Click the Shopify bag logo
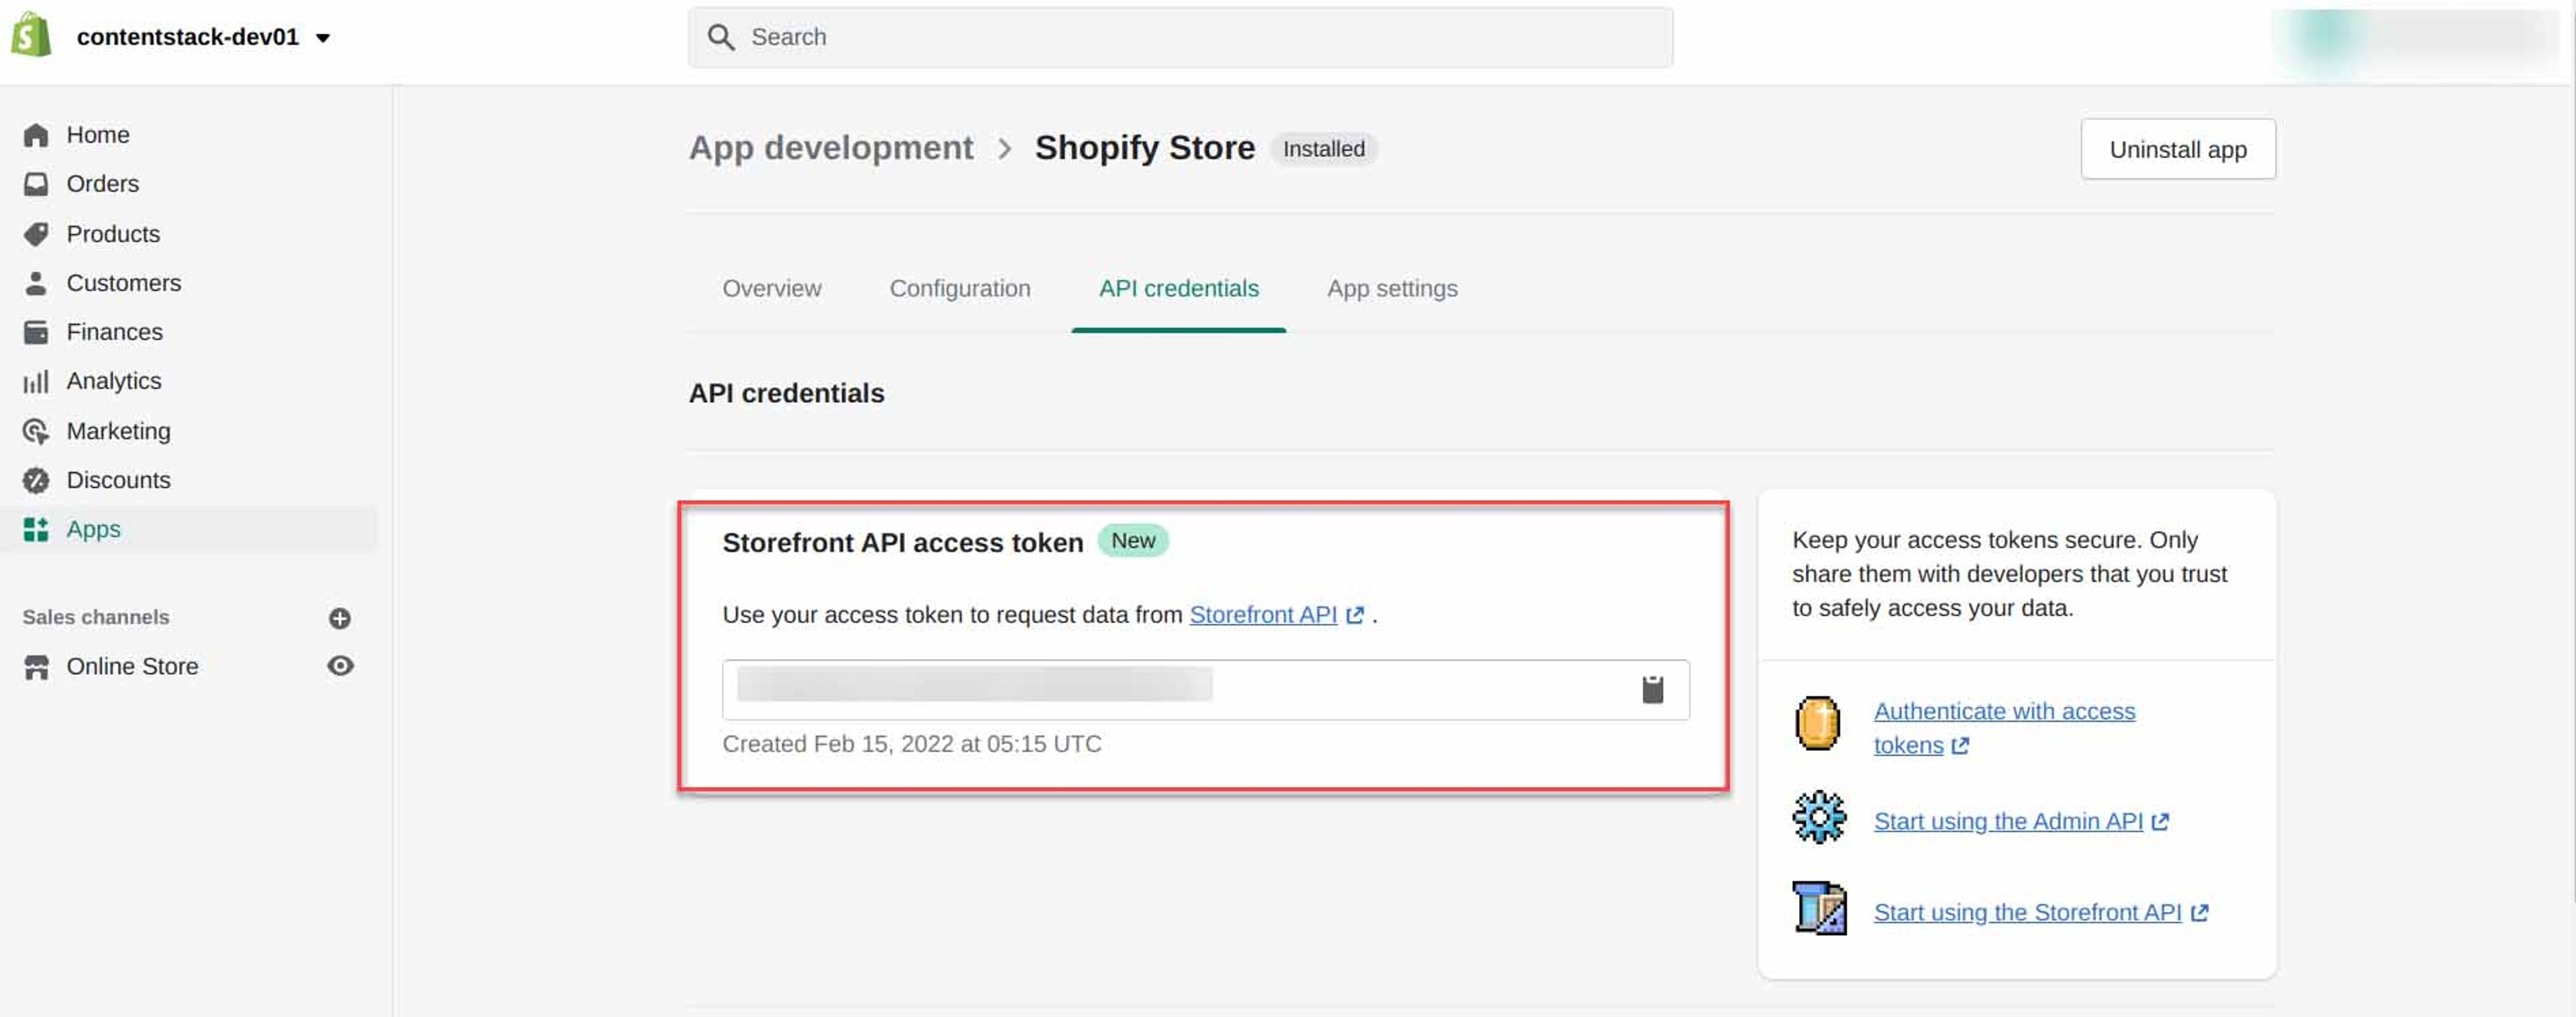Screen dimensions: 2576x1017 pos(32,36)
